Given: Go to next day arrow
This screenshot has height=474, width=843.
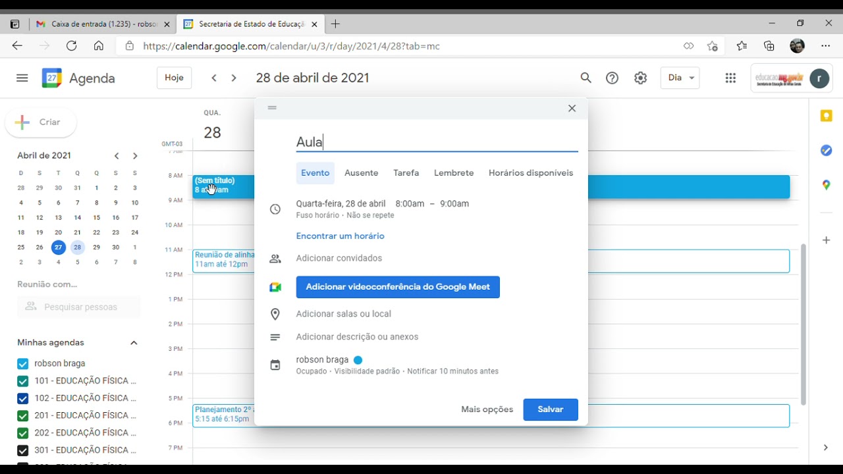Looking at the screenshot, I should click(x=234, y=78).
